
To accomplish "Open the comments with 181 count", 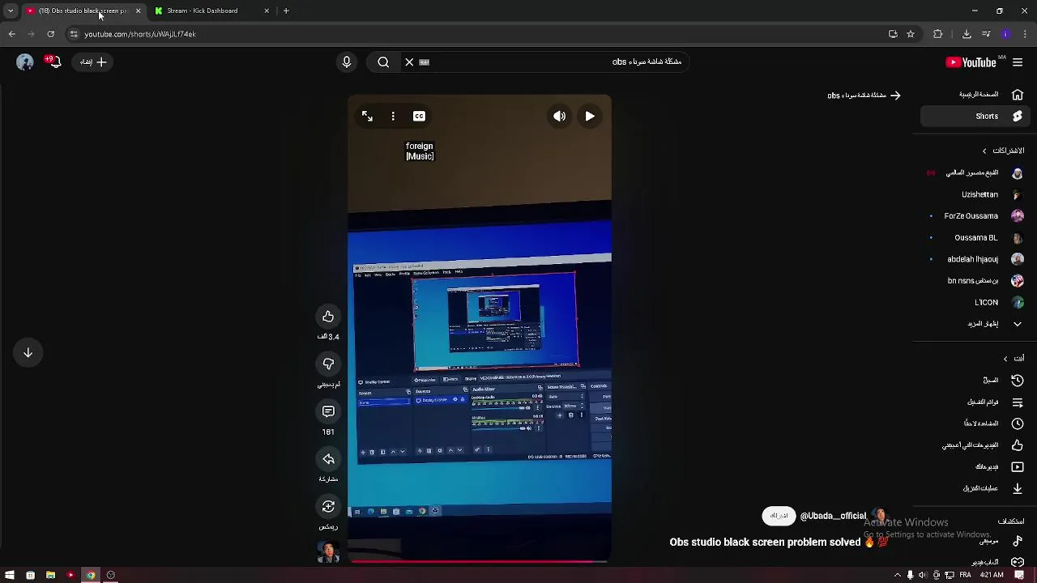I will (x=328, y=411).
